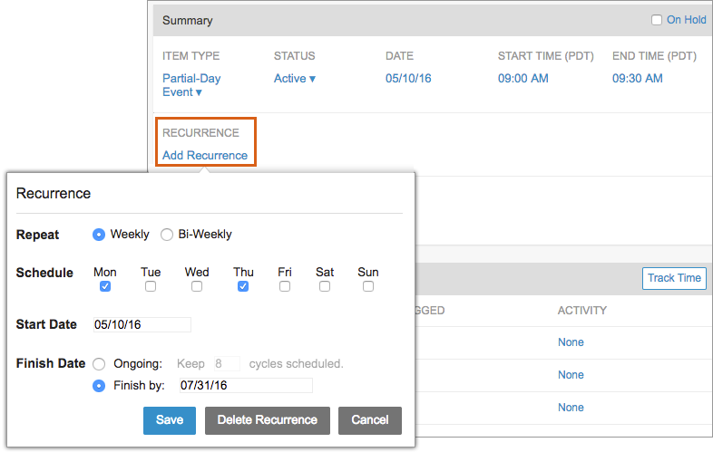
Task: Click the 05/10/16 date link
Action: pos(408,79)
